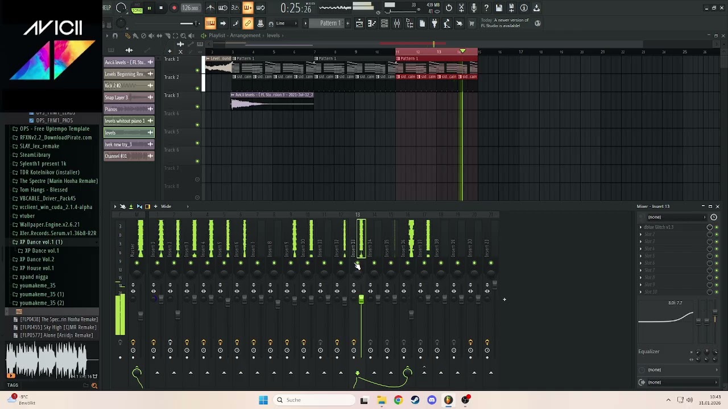Screen dimensions: 728x409
Task: Toggle the highlighted countdown before recording icon
Action: (x=247, y=8)
